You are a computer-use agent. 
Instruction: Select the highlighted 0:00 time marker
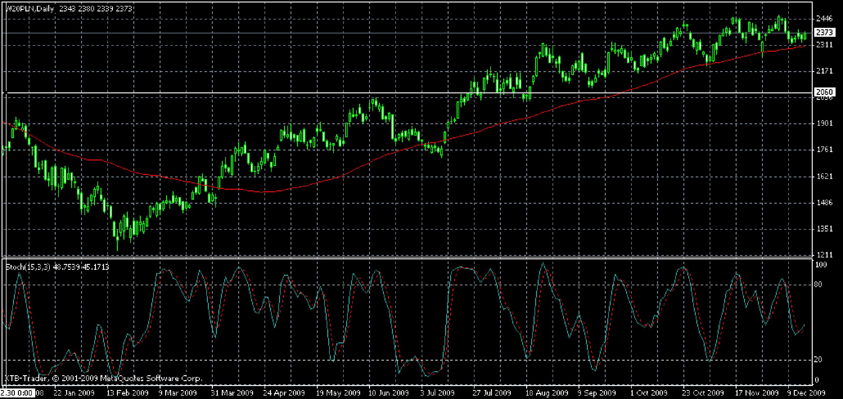tap(17, 393)
